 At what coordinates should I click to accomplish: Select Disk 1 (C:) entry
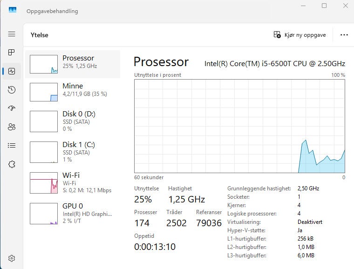73,152
